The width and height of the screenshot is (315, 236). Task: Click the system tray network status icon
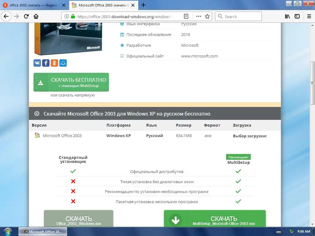(x=292, y=231)
